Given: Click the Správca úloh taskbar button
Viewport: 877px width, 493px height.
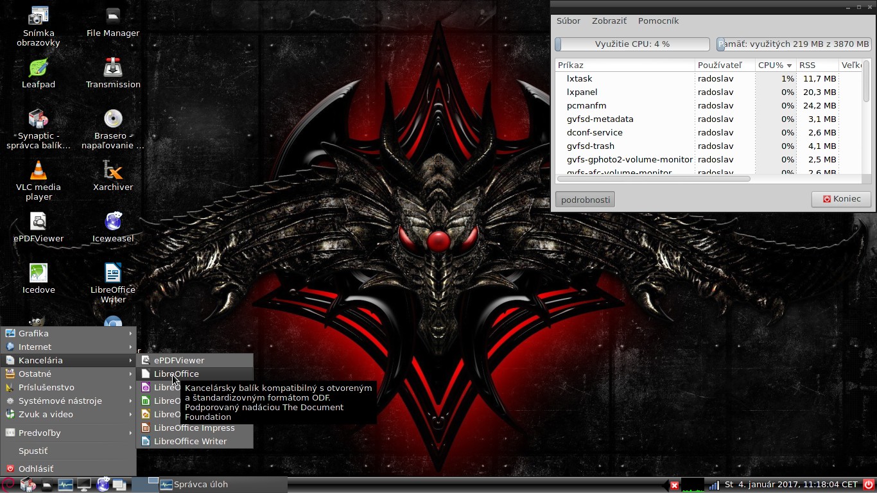Looking at the screenshot, I should [x=222, y=485].
